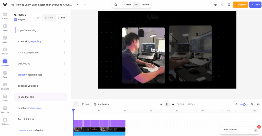Open options for 'if it's a complicated' subtitle
The height and width of the screenshot is (136, 262).
pyautogui.click(x=64, y=53)
